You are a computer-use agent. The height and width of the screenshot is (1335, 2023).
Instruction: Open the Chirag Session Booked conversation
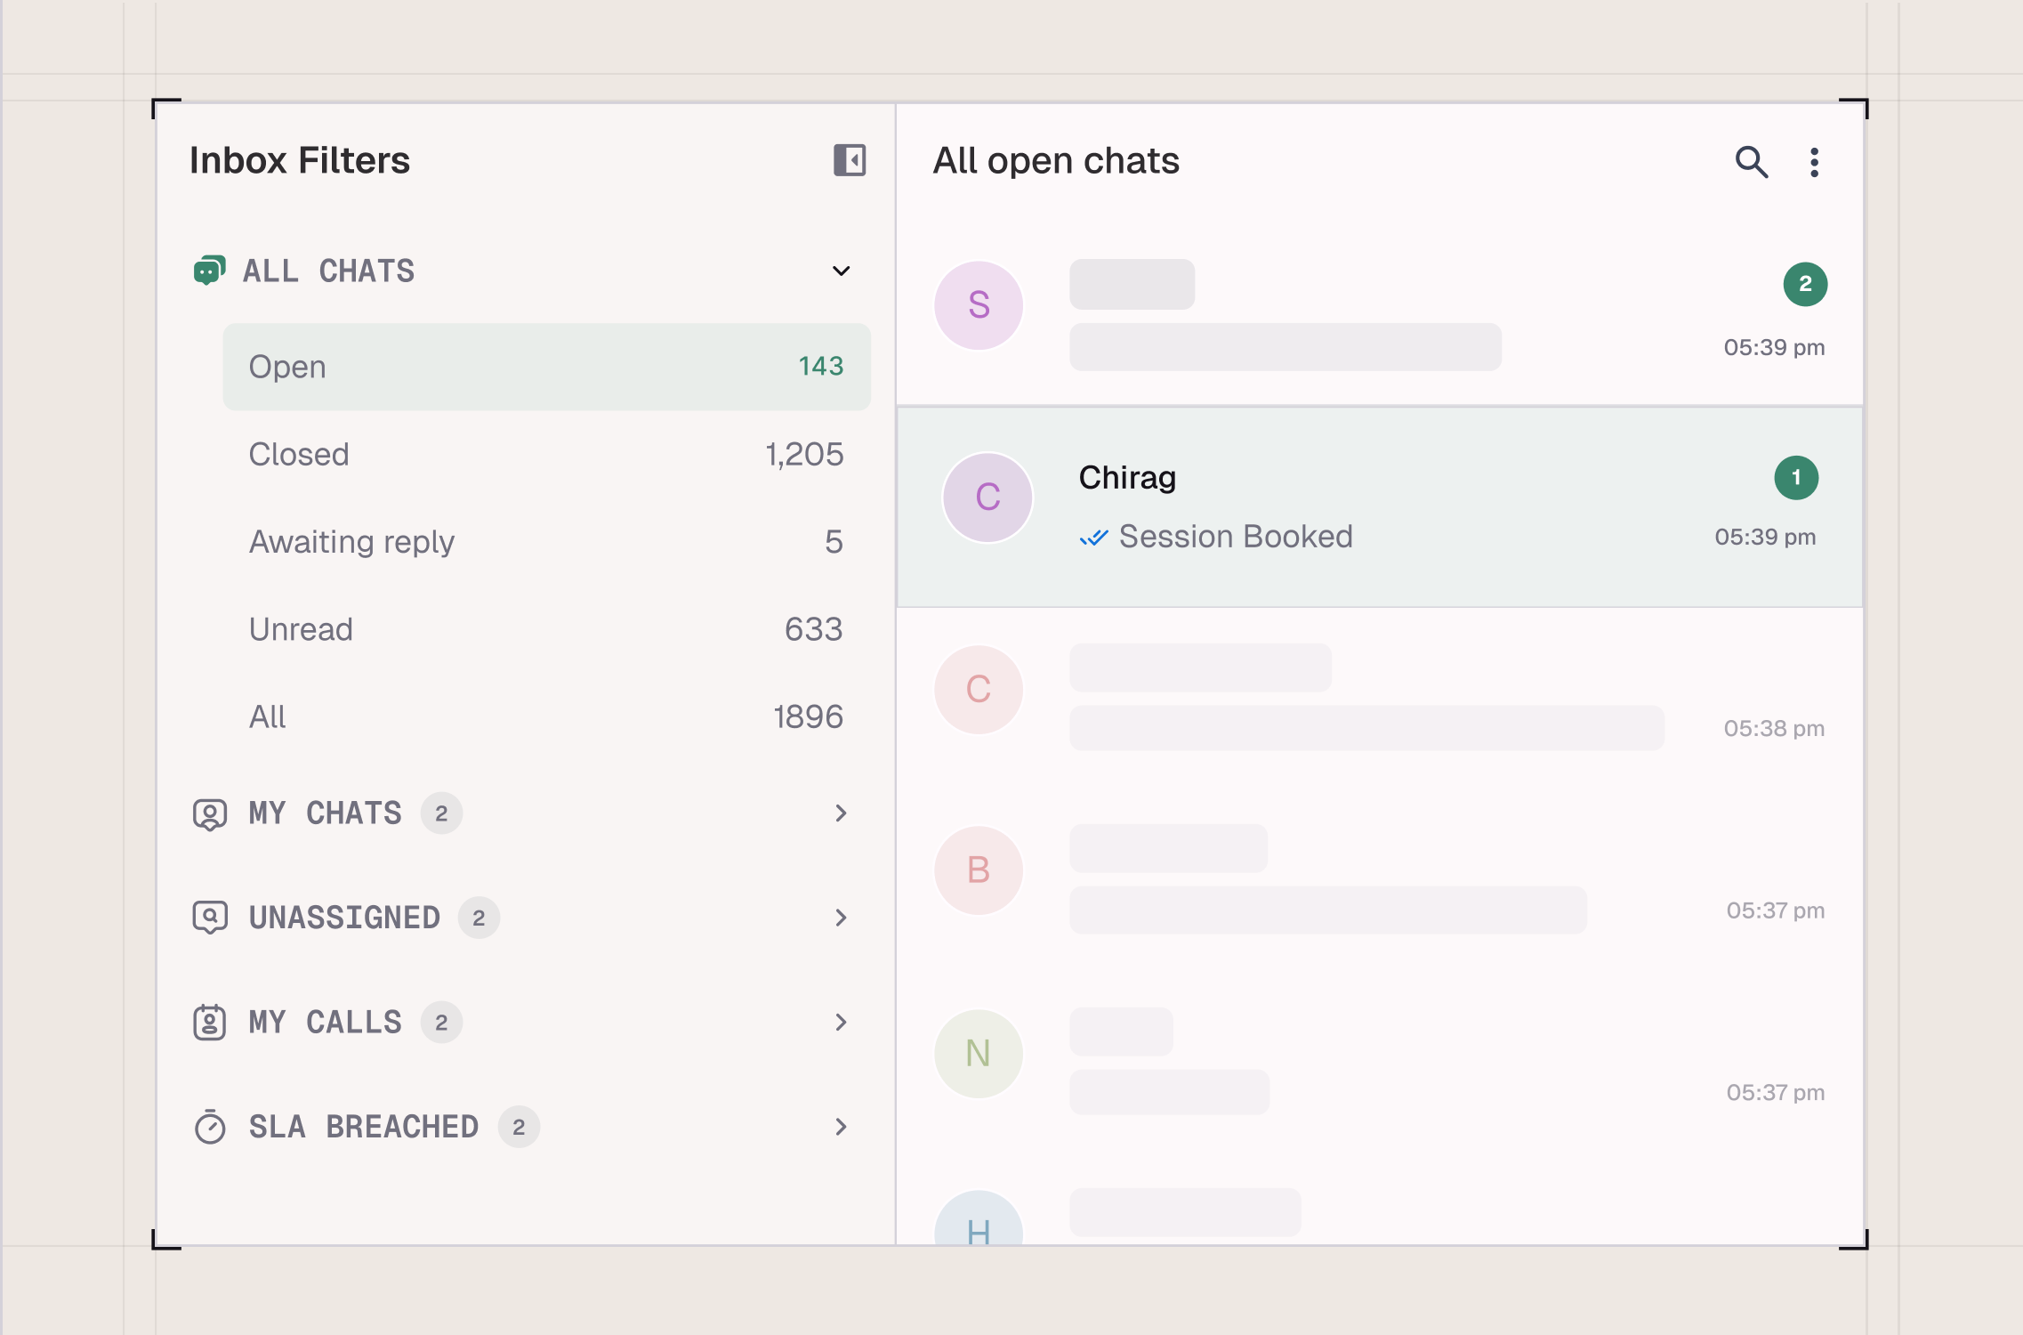point(1379,507)
